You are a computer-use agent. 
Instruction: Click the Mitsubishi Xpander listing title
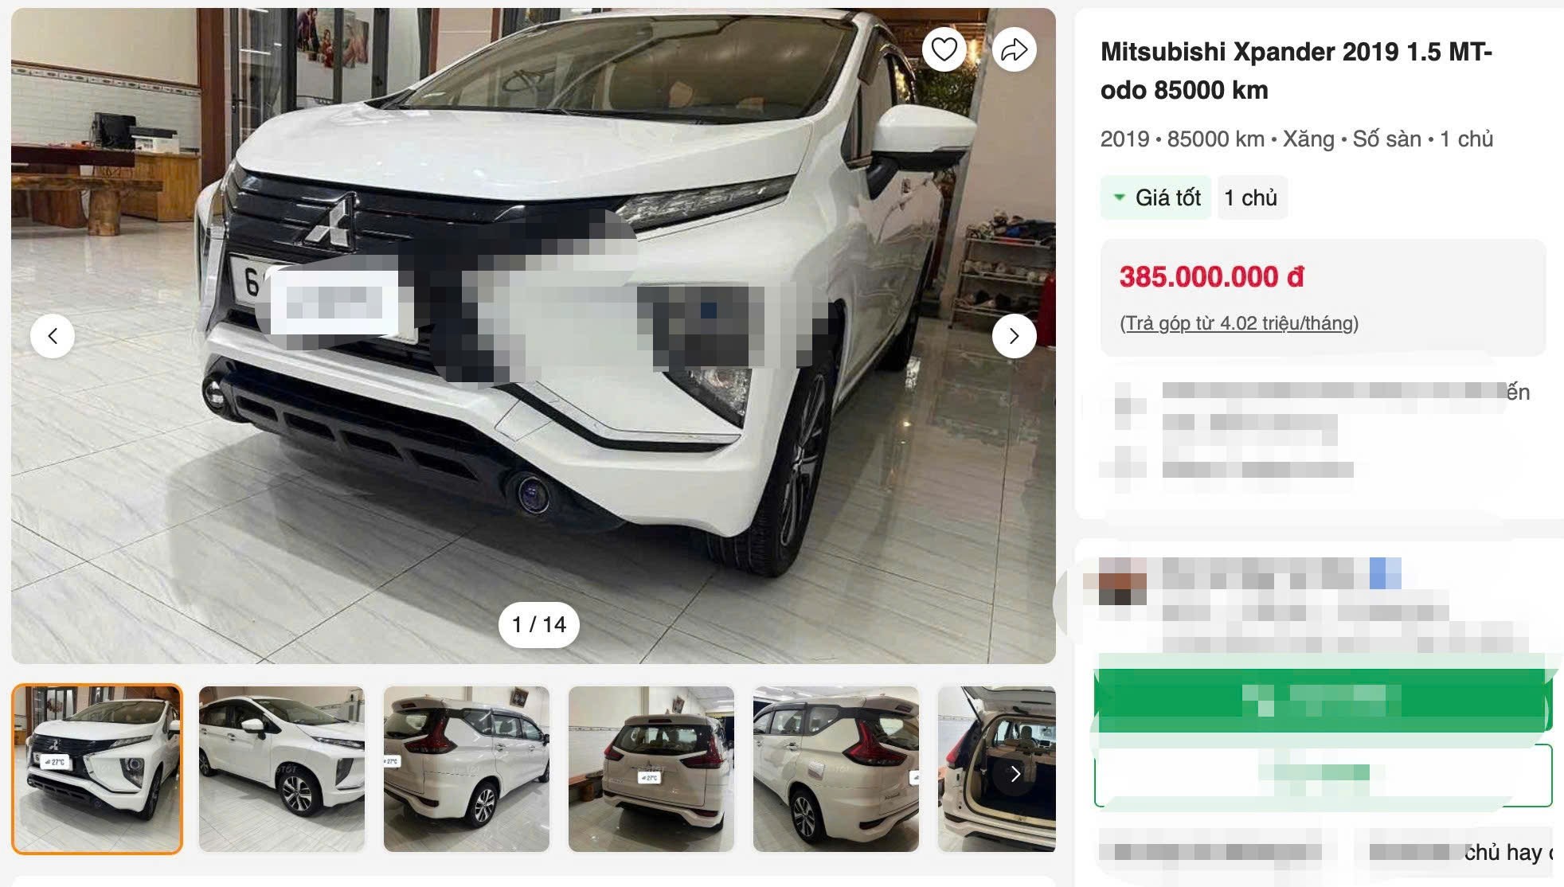1296,71
